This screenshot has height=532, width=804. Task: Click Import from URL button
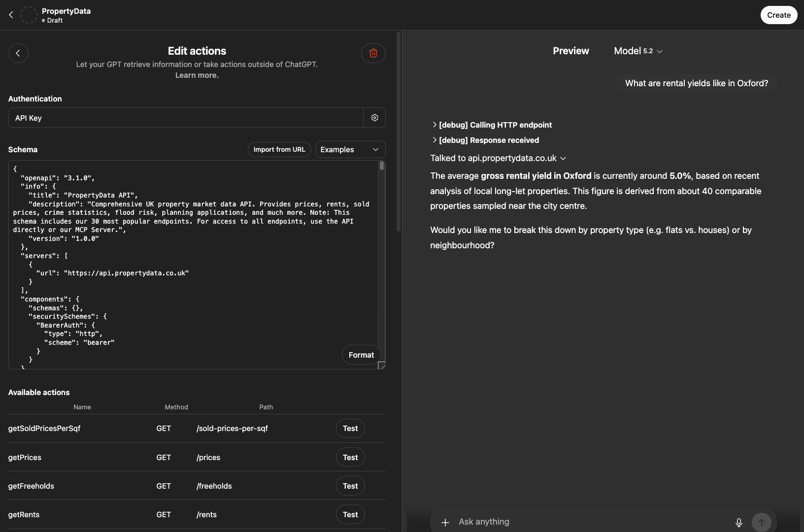coord(279,150)
